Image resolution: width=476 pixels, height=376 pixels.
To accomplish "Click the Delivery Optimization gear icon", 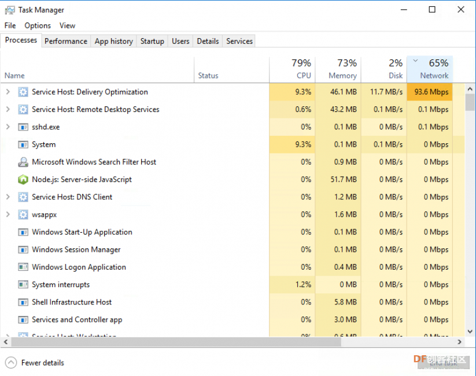I will pos(23,92).
